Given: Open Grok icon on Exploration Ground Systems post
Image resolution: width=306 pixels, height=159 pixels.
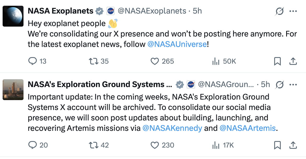Looking at the screenshot, I should click(279, 84).
